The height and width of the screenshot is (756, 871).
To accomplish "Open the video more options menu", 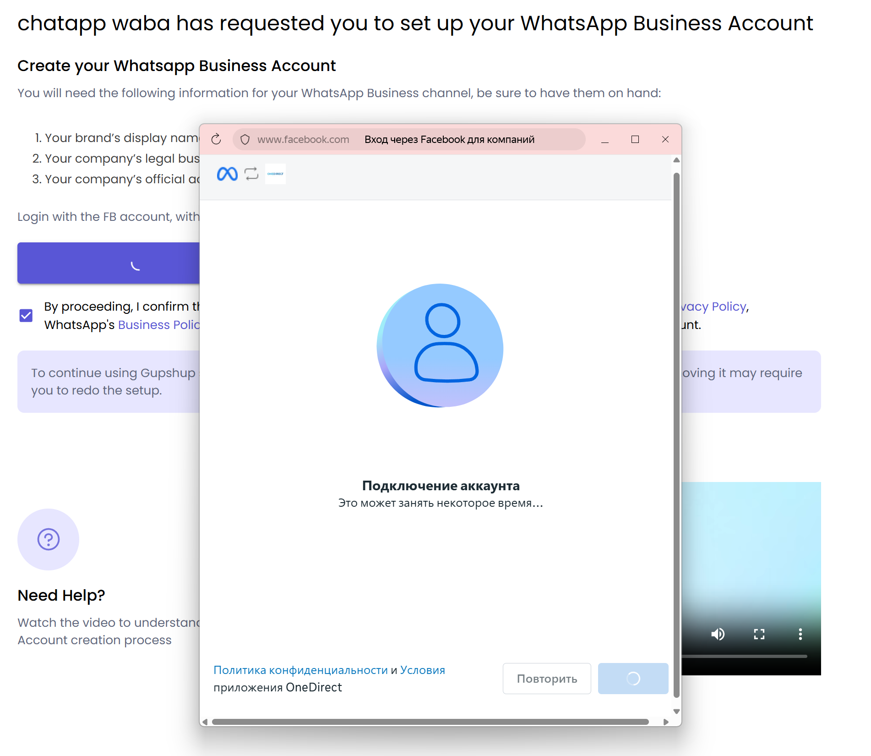I will coord(800,634).
